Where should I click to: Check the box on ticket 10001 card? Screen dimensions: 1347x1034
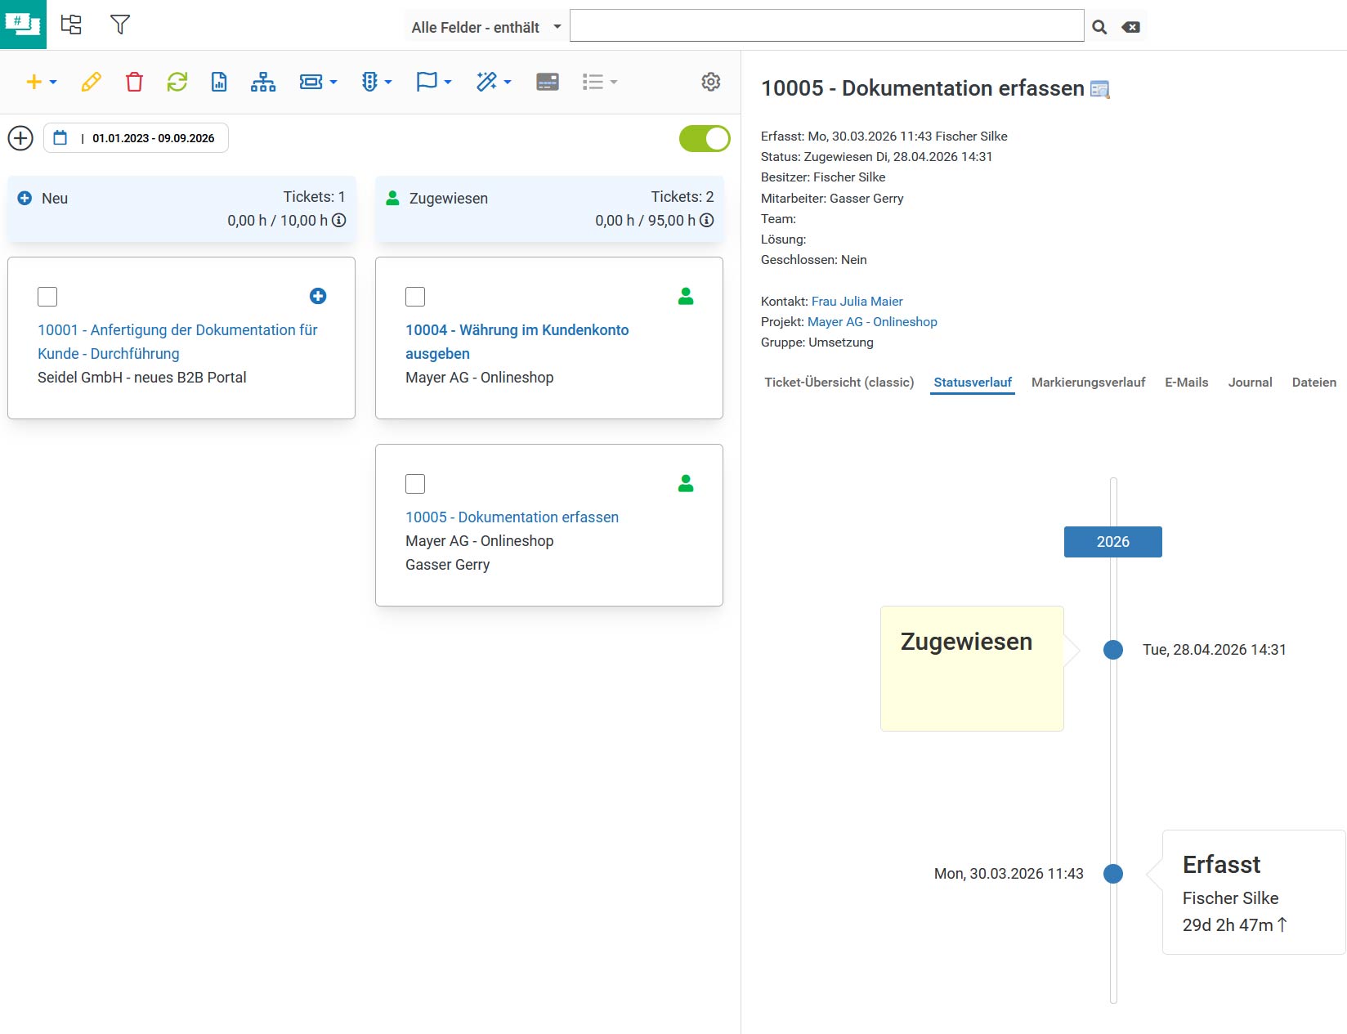[x=47, y=297]
